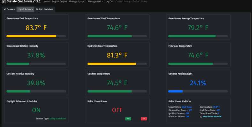The width and height of the screenshot is (252, 127).
Task: Click the Greenhouse Average Temperature card title
Action: (186, 18)
